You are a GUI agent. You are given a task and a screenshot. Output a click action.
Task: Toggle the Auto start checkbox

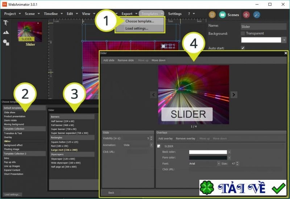click(243, 48)
